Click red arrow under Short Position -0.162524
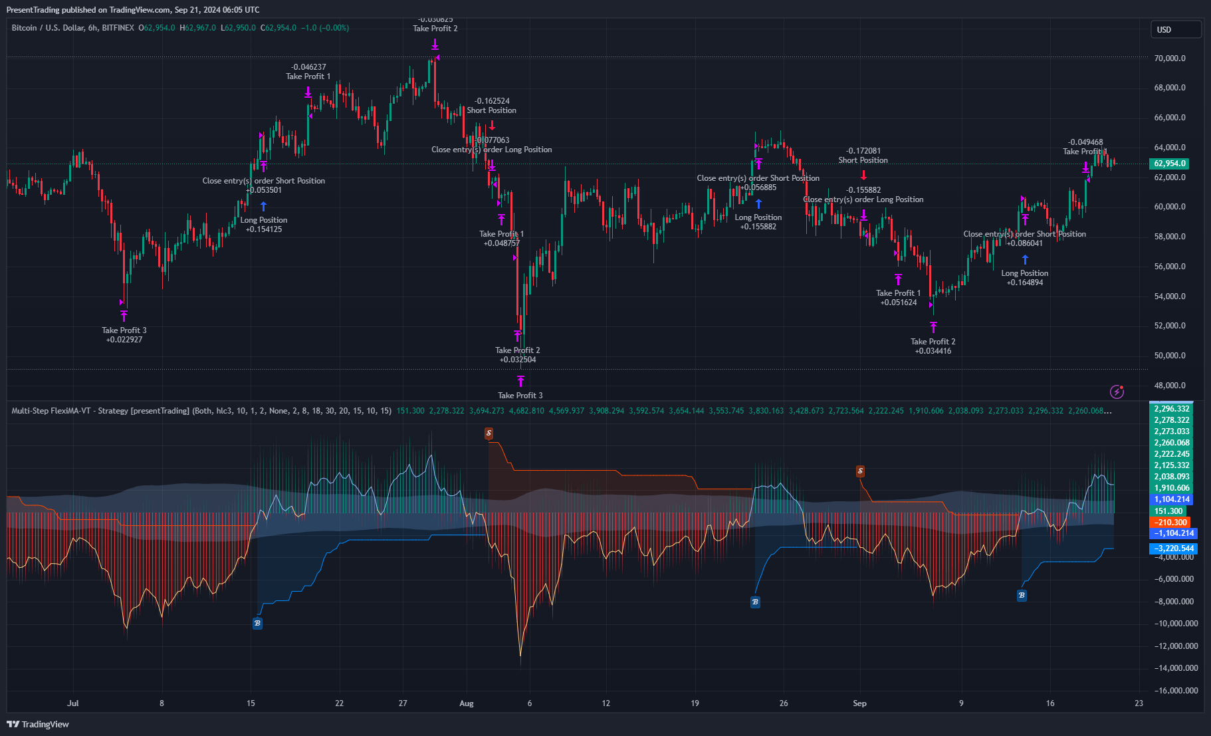1211x736 pixels. pos(492,125)
